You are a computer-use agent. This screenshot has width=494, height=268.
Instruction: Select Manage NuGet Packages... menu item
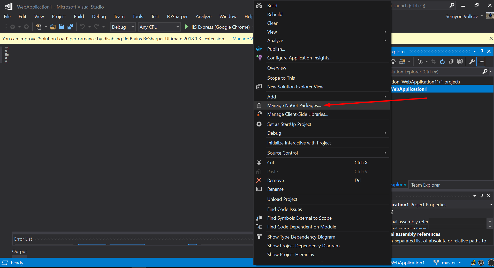click(x=322, y=105)
